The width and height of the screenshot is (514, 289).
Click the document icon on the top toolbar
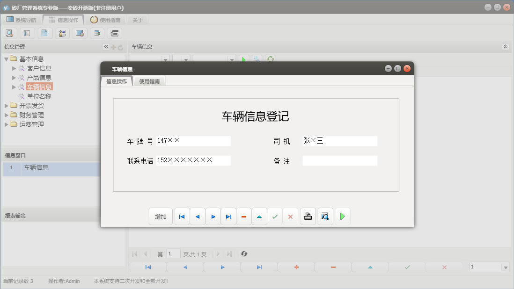point(44,33)
